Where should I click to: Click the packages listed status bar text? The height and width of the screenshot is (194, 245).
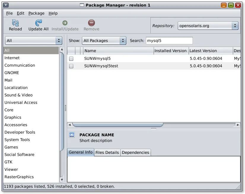(x=59, y=187)
